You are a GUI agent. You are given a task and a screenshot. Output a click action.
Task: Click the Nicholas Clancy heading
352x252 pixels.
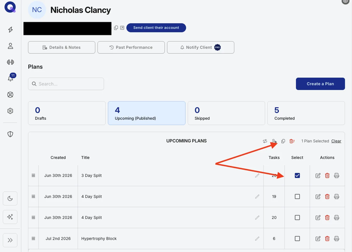click(81, 10)
